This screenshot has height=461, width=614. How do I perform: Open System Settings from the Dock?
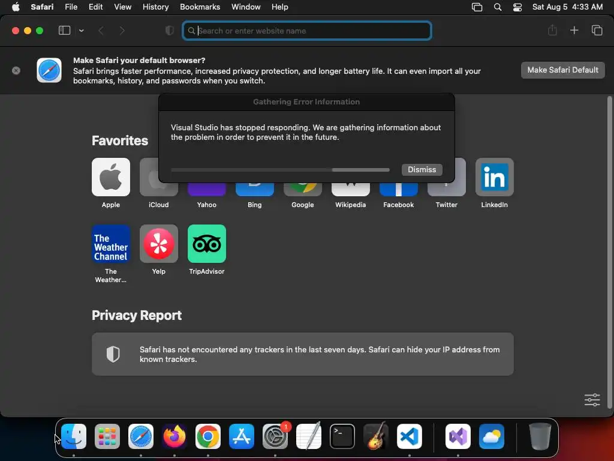click(x=275, y=436)
